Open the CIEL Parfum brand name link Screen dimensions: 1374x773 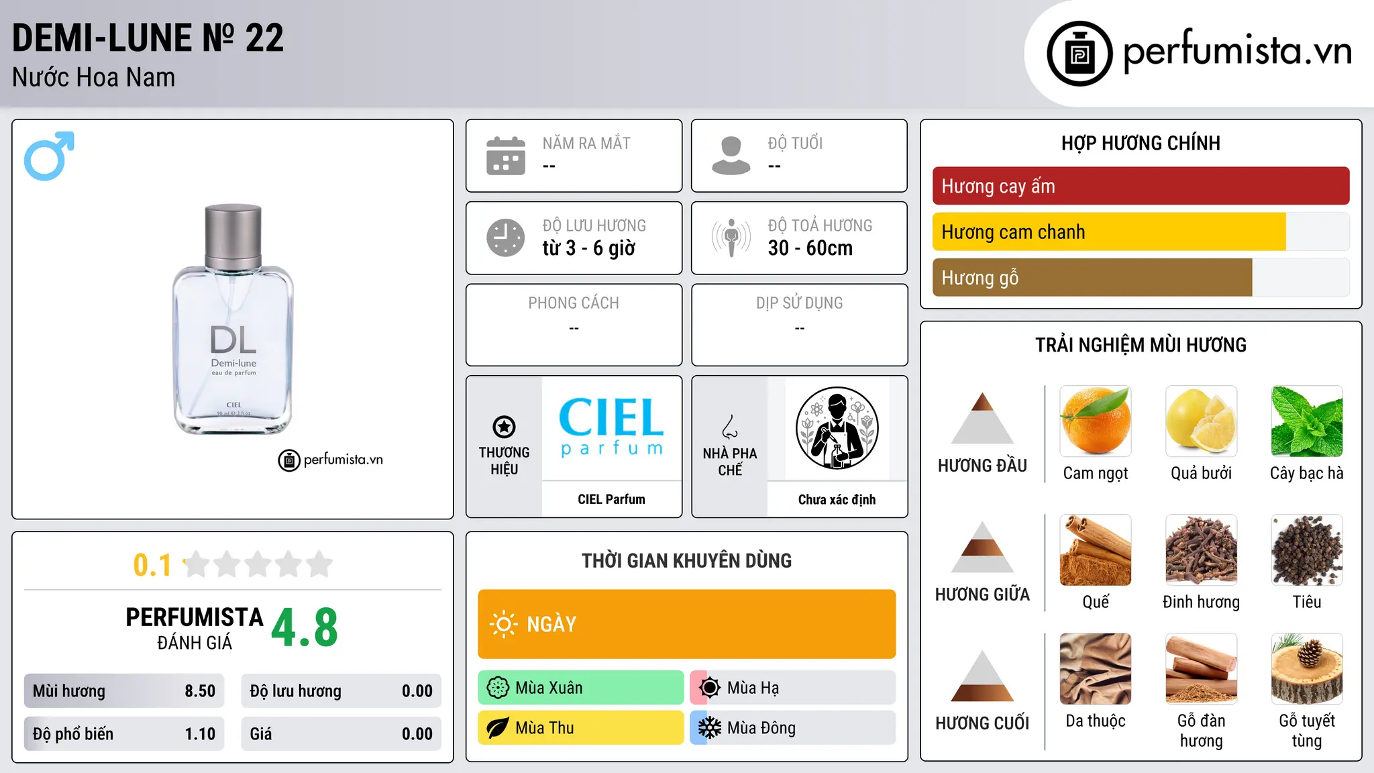tap(611, 499)
